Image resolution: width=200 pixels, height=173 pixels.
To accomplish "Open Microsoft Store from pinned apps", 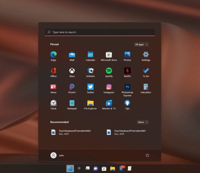I will (x=109, y=56).
